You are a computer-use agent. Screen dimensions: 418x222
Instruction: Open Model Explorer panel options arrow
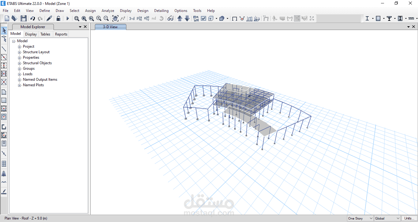point(80,27)
